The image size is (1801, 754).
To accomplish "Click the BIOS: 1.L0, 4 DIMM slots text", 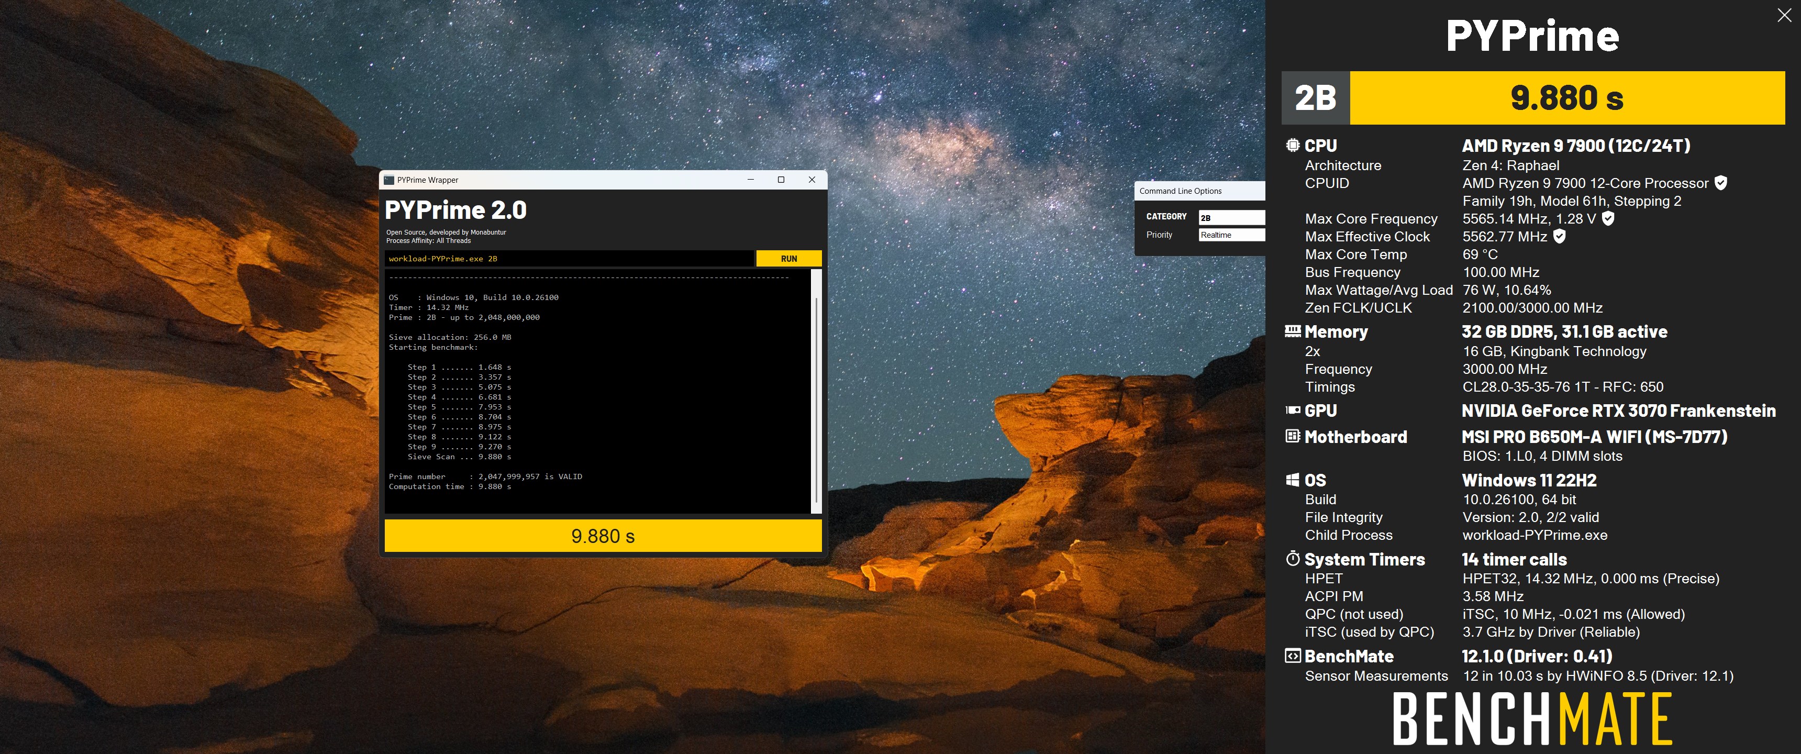I will (x=1542, y=456).
